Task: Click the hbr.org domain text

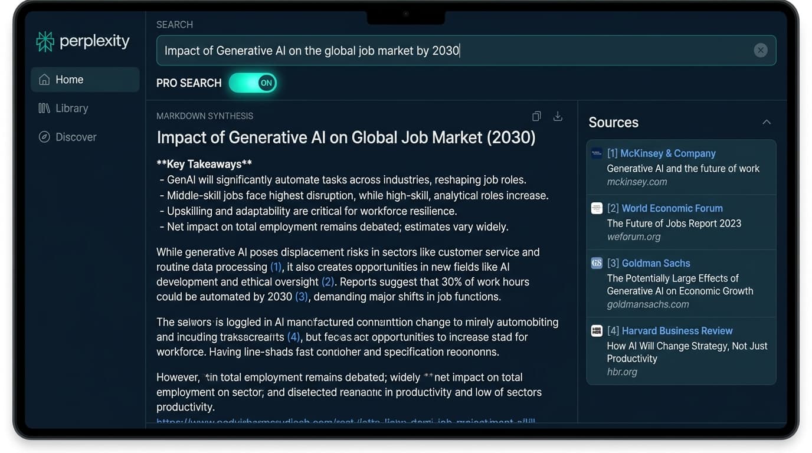Action: [622, 372]
